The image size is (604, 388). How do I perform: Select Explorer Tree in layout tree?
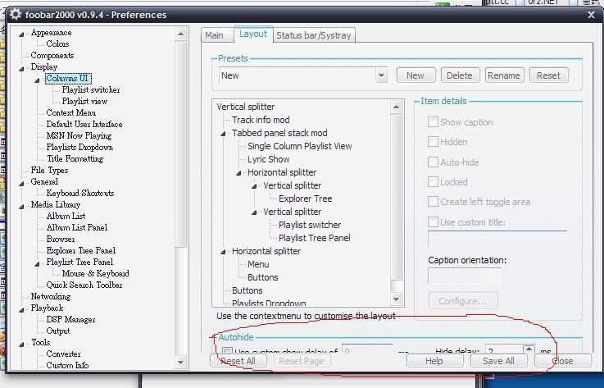pos(305,199)
